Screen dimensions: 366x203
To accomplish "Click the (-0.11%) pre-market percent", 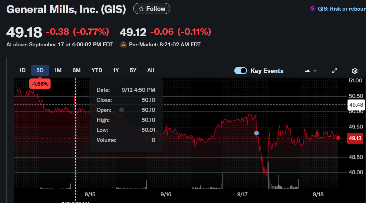I will (194, 32).
